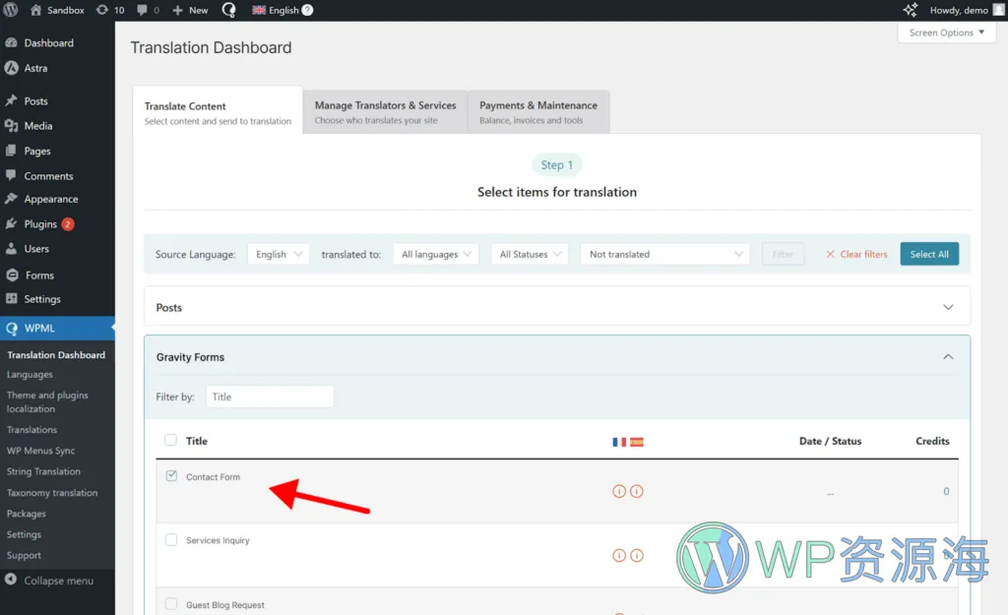
Task: Select the WPML sidebar menu
Action: click(x=57, y=329)
